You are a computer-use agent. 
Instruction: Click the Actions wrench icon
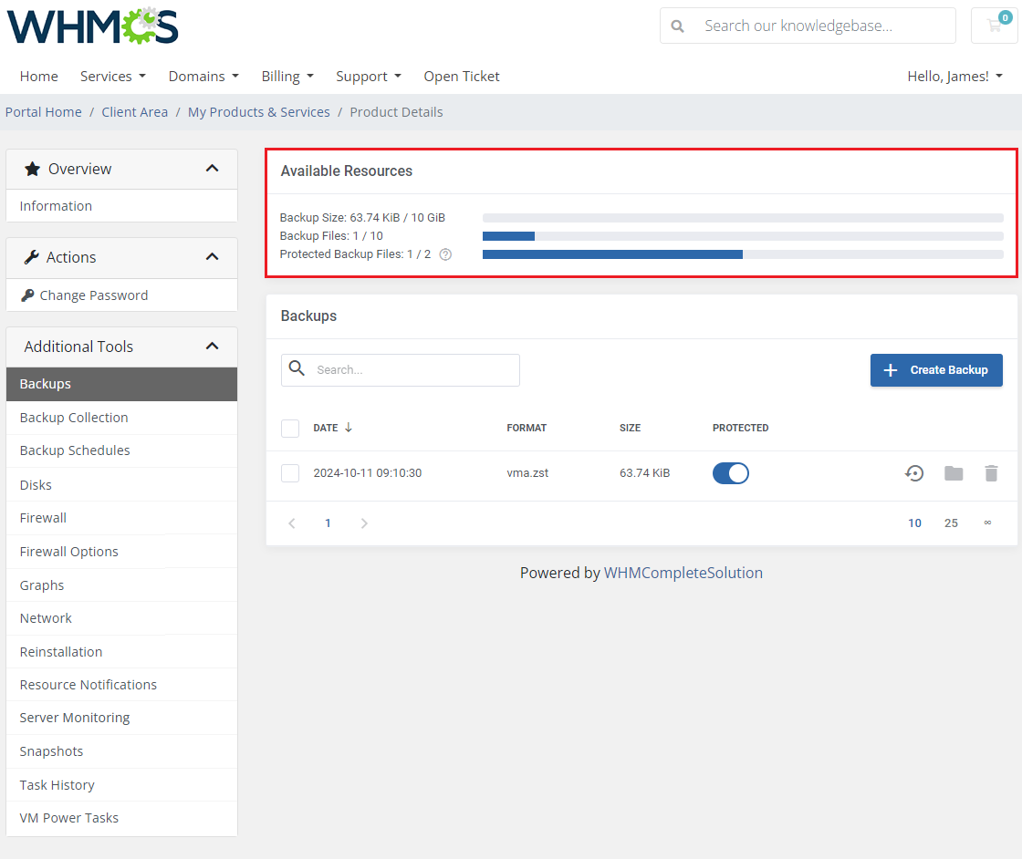[31, 257]
